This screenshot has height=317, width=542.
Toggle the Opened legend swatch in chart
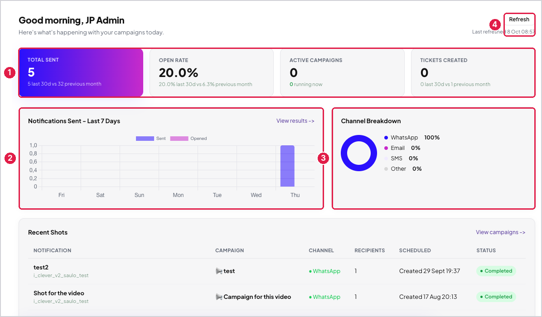[x=179, y=139]
